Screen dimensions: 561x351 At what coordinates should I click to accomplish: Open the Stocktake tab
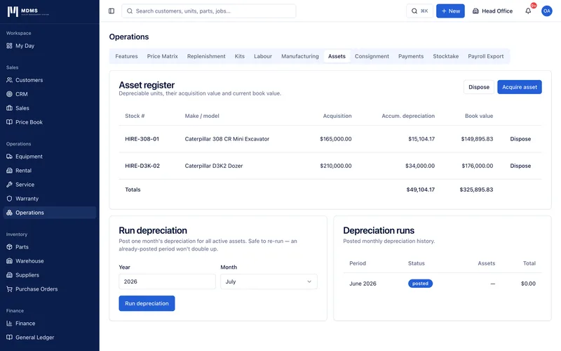445,56
